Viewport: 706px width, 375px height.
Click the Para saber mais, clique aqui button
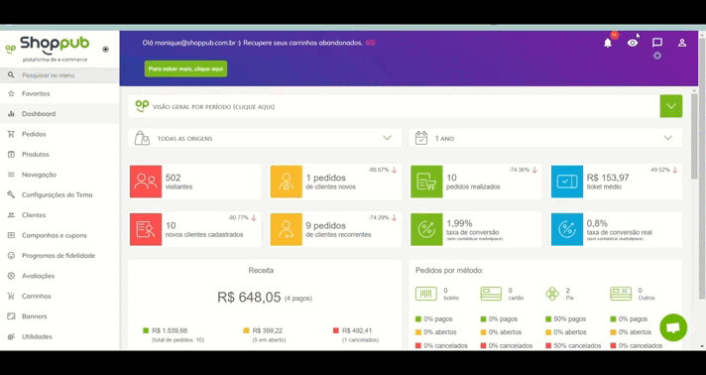(x=185, y=69)
